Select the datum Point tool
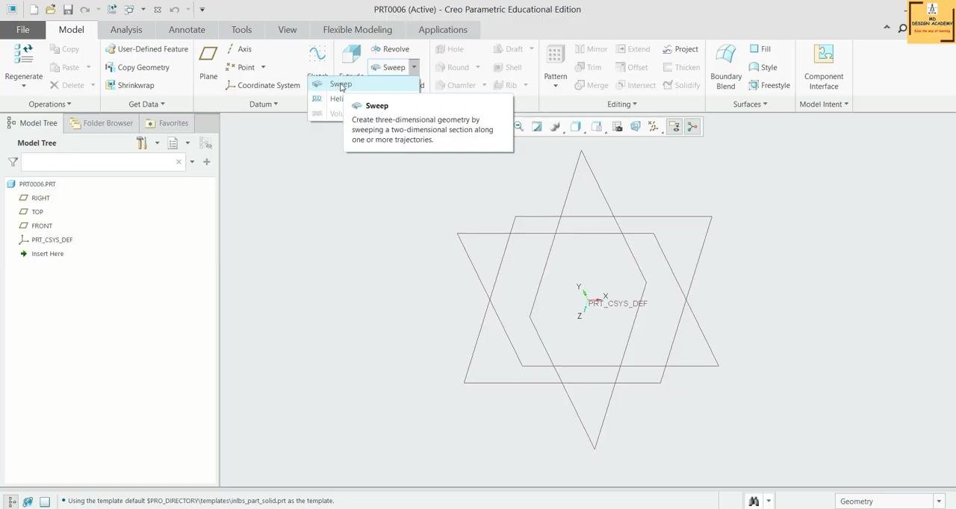Screen dimensions: 956x509 (240, 67)
